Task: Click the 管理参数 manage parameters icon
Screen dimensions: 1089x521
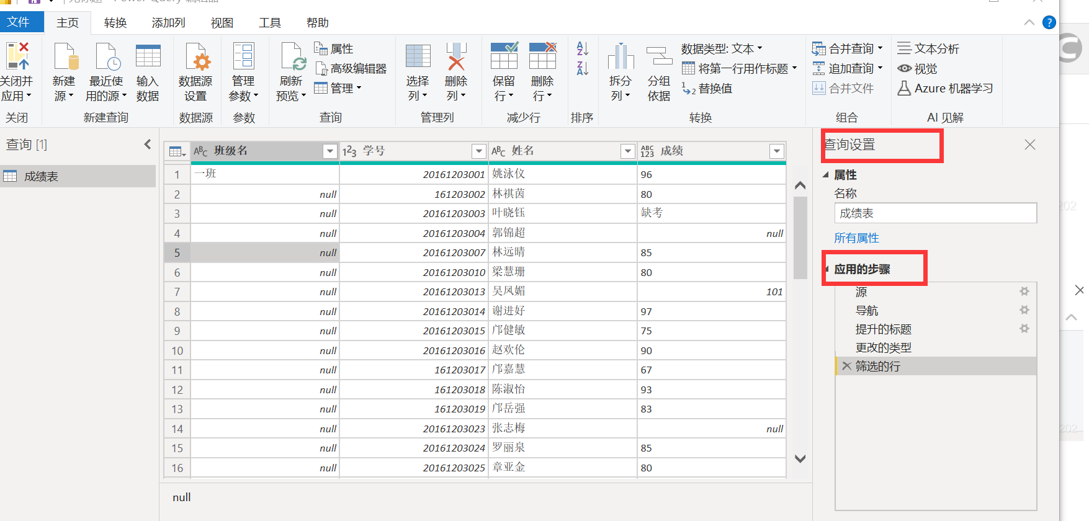Action: [243, 56]
